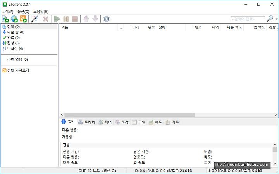Sort by the 피어 column header
The image size is (279, 174).
point(212,27)
